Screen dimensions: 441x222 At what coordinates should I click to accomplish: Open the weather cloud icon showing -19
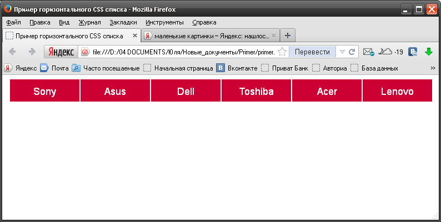click(x=390, y=52)
